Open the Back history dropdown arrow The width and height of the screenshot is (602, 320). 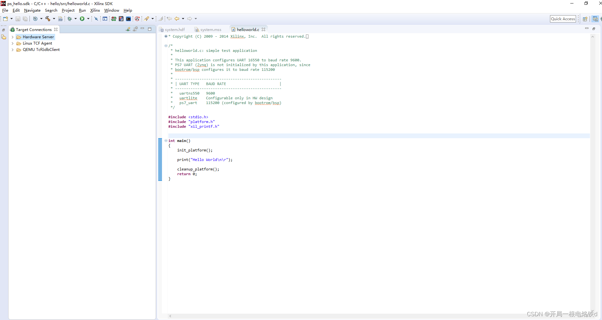183,19
